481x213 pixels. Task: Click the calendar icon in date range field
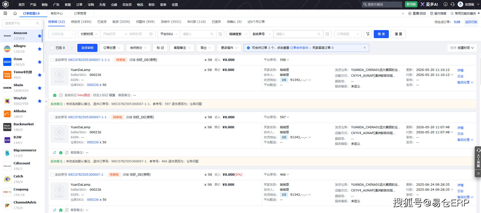click(x=151, y=34)
